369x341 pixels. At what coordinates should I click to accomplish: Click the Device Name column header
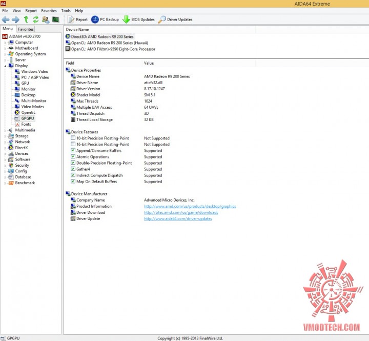[159, 29]
